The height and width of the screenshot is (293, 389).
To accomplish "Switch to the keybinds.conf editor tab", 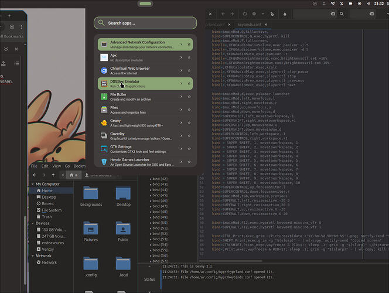I will click(250, 26).
